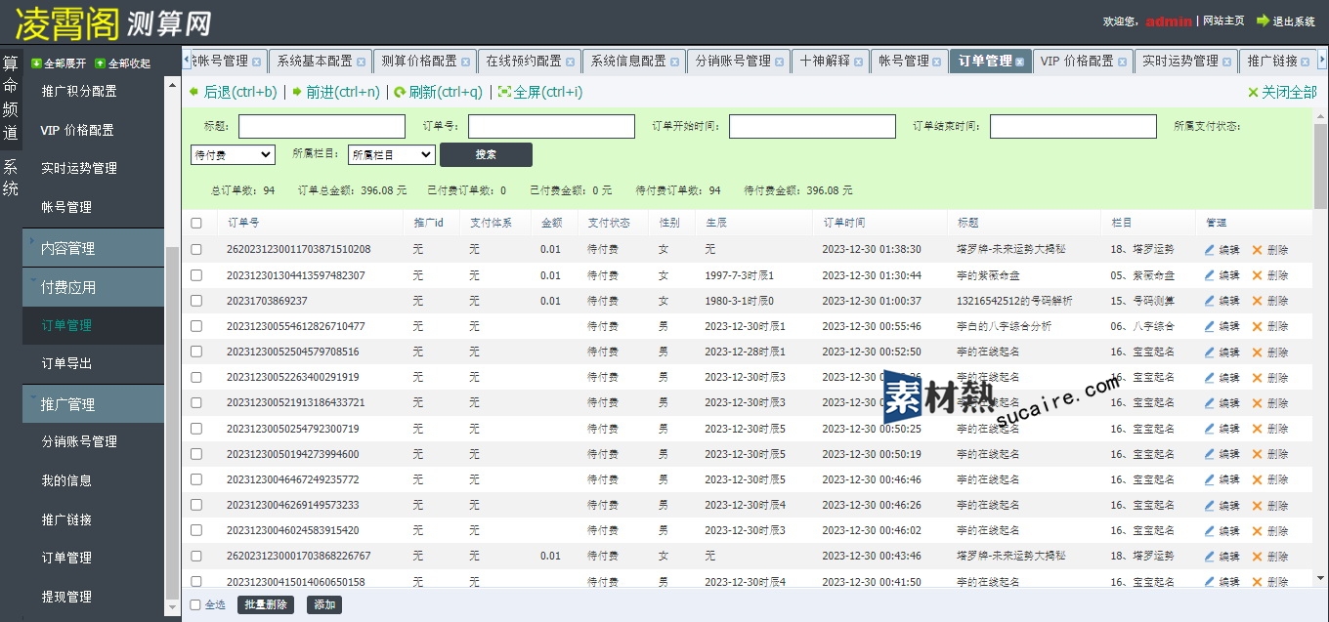Click into the 订单结束时间 field
Image resolution: width=1329 pixels, height=622 pixels.
point(1073,126)
